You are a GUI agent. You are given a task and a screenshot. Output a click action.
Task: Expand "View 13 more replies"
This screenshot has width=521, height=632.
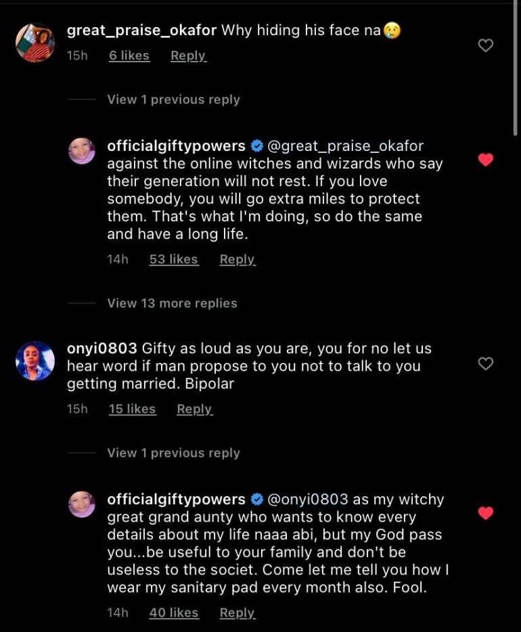pyautogui.click(x=172, y=303)
